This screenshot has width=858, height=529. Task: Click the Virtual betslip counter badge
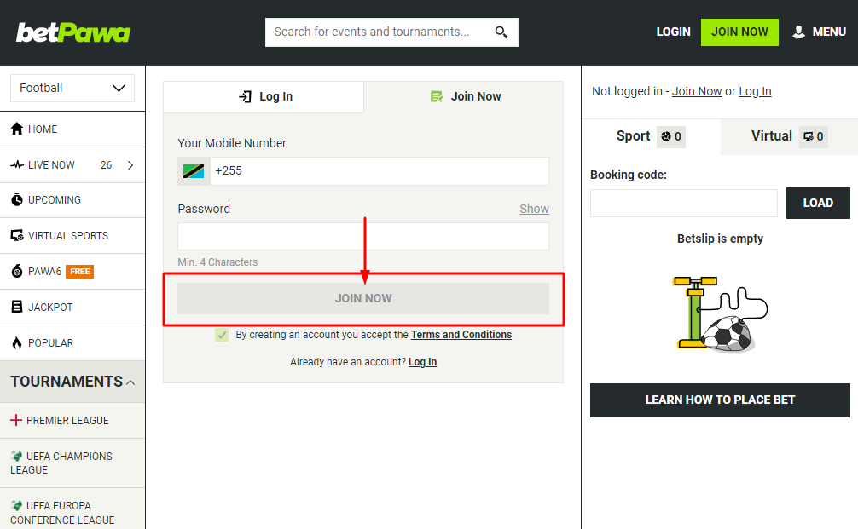click(x=813, y=136)
